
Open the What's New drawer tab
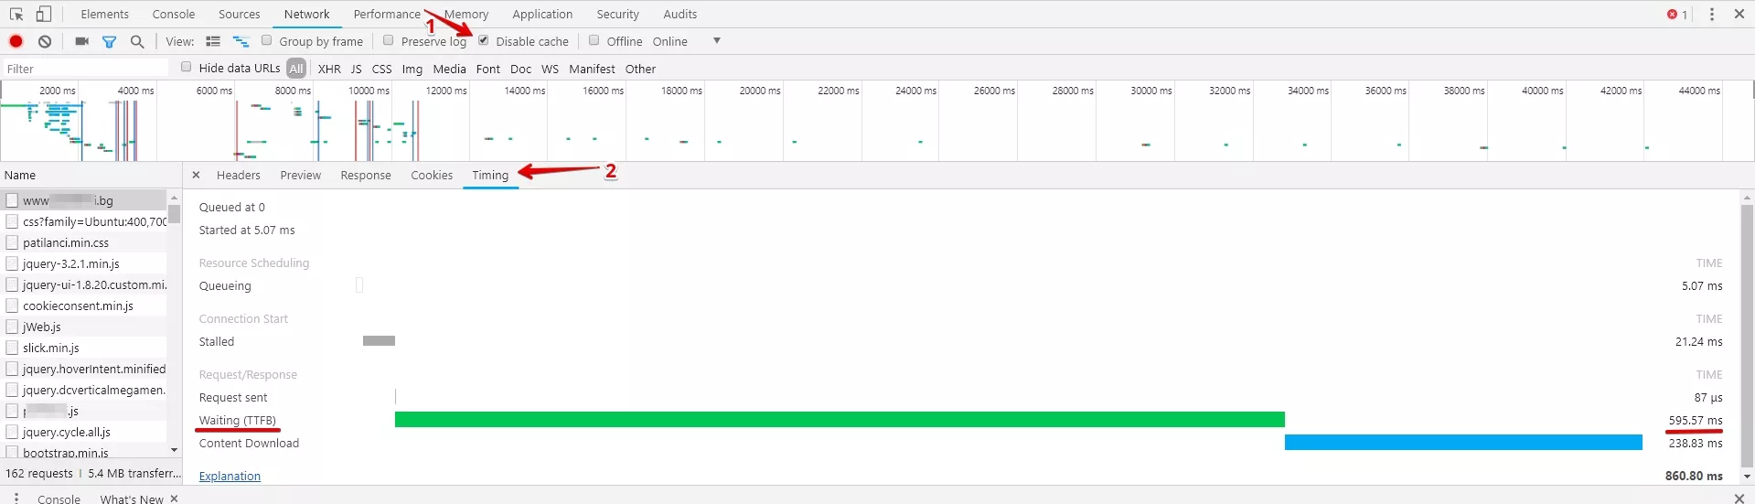132,499
